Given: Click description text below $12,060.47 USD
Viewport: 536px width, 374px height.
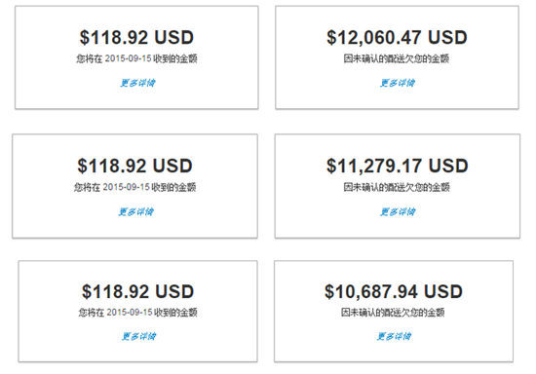Looking at the screenshot, I should (x=397, y=58).
